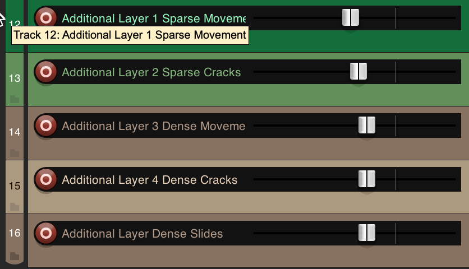Arm Additional Layer 1 Sparse Movement for recording
469x269 pixels.
46,18
